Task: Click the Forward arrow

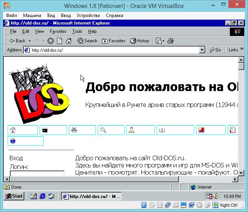Action: 37,41
